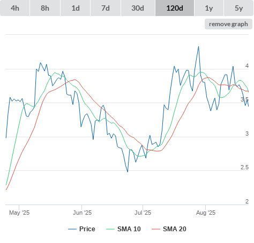Image resolution: width=254 pixels, height=243 pixels.
Task: Switch to the 8h time range
Action: coord(45,8)
